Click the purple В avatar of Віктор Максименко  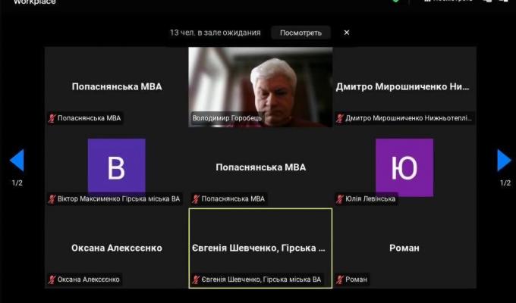tap(117, 167)
